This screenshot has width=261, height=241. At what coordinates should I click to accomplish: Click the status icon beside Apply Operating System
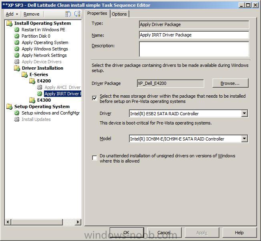17,42
